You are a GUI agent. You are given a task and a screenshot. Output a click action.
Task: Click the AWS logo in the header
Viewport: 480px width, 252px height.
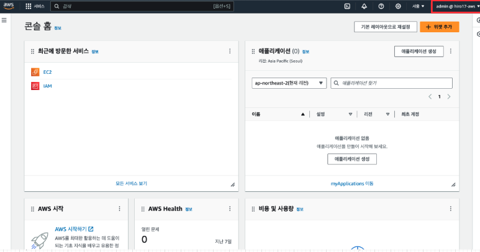tap(9, 6)
